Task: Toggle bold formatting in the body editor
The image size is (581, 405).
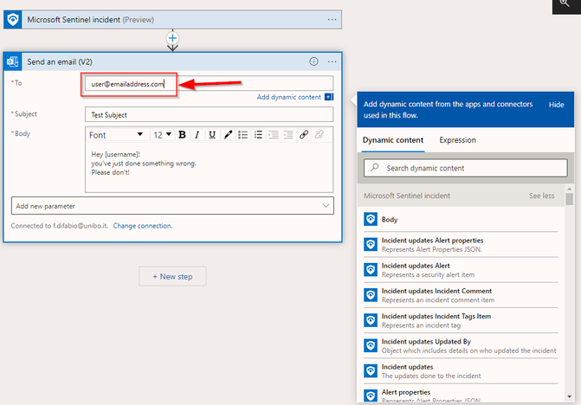Action: pos(182,135)
